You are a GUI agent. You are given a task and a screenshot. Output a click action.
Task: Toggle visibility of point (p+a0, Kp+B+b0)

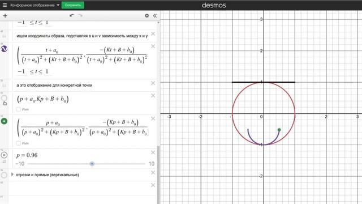pyautogui.click(x=4, y=98)
